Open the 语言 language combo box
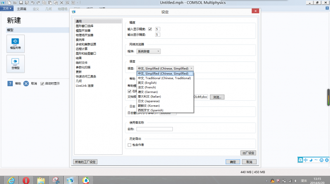Screen dimensions: 330x184 point(165,68)
